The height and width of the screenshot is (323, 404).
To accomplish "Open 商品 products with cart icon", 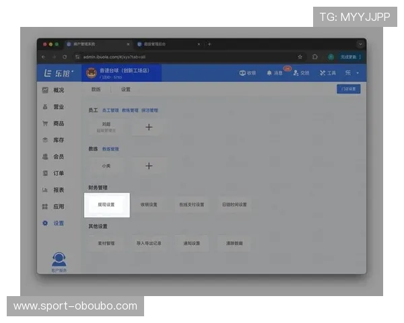I will [x=53, y=123].
